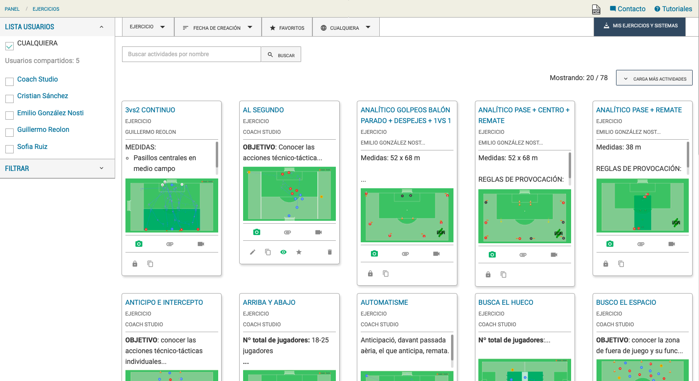This screenshot has height=381, width=699.
Task: Duplicate ANALÍTICO PASE + CENTRO + REMATE exercise
Action: tap(503, 275)
